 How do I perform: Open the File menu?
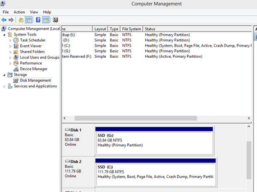click(6, 12)
